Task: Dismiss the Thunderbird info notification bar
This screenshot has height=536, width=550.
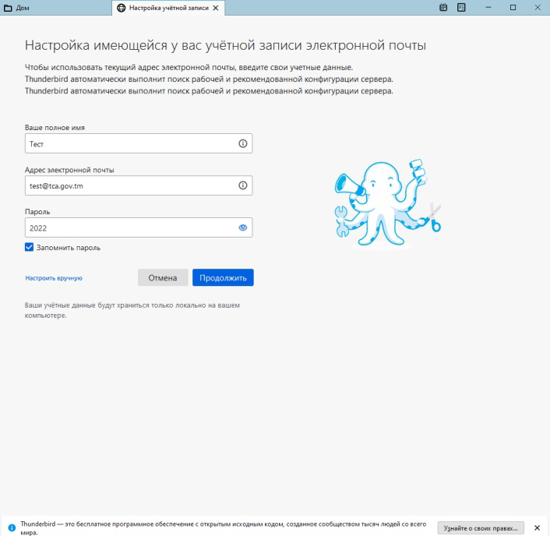Action: 537,527
